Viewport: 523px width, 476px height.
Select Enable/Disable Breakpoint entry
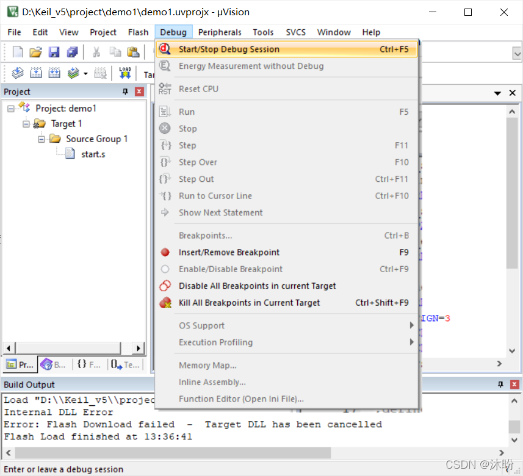click(286, 269)
